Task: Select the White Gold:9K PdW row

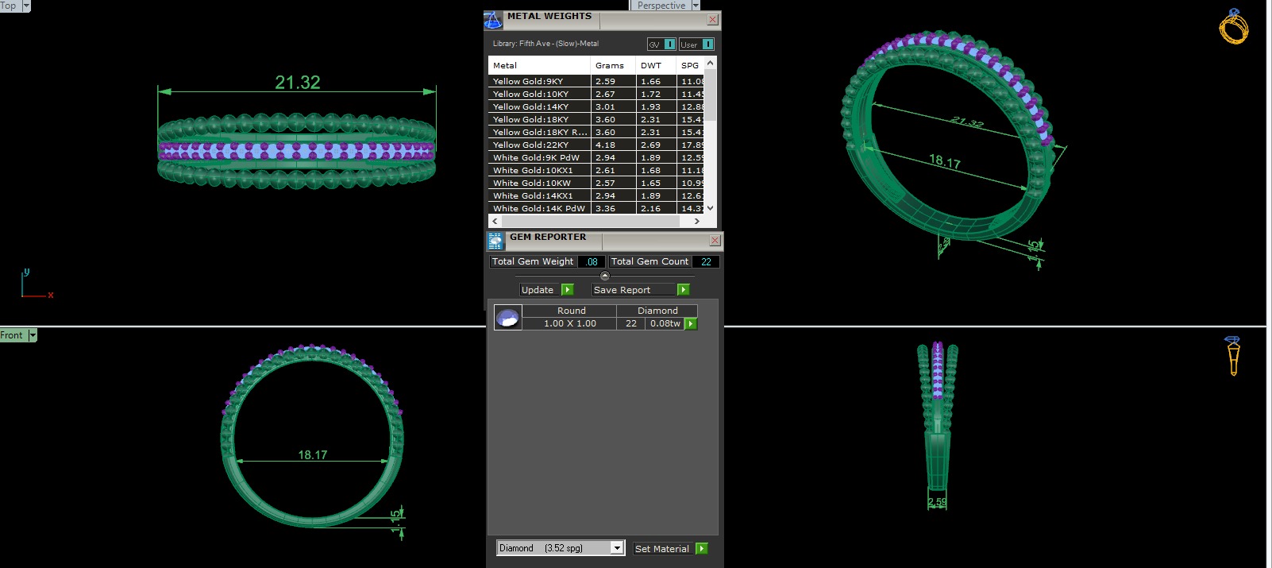Action: point(596,157)
